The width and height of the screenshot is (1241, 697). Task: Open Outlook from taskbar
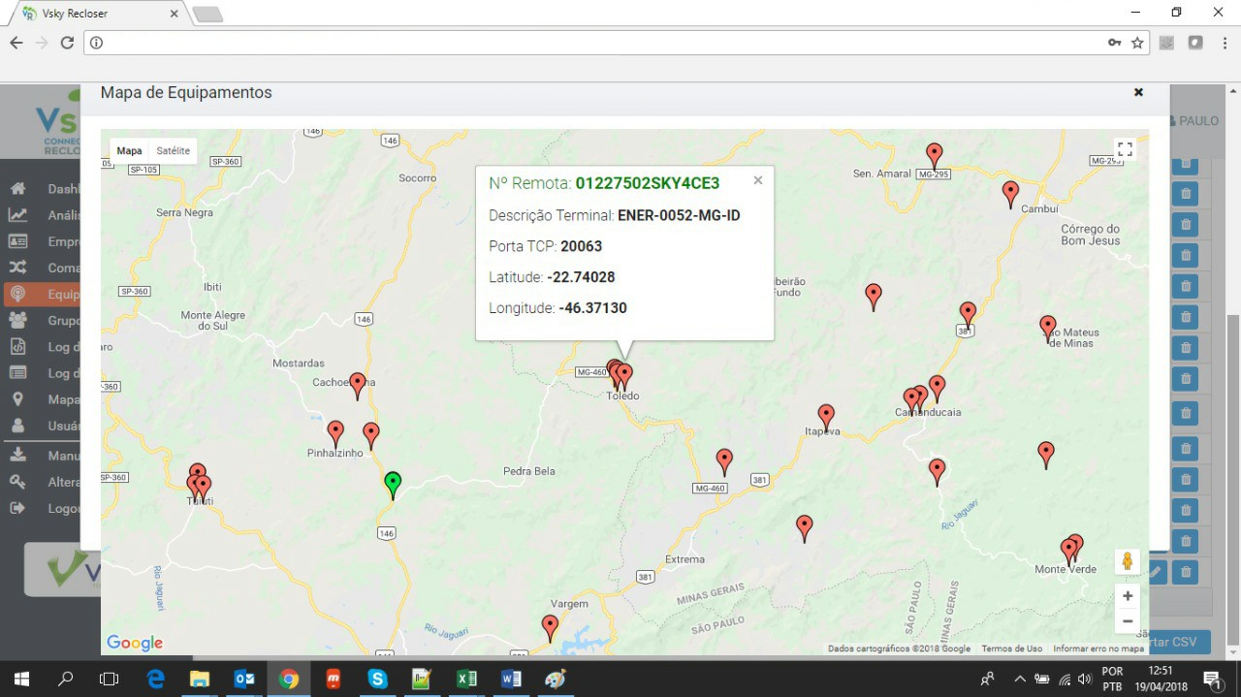click(x=244, y=679)
